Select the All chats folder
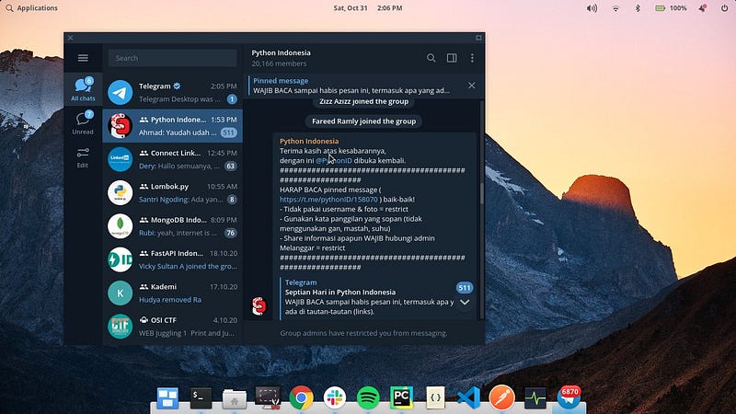Viewport: 736px width, 414px height. [x=83, y=89]
